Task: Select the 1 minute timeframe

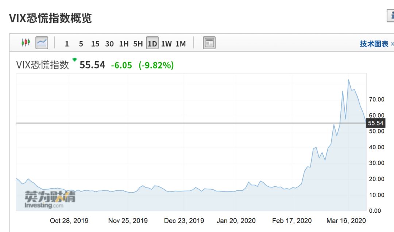Action: 67,44
